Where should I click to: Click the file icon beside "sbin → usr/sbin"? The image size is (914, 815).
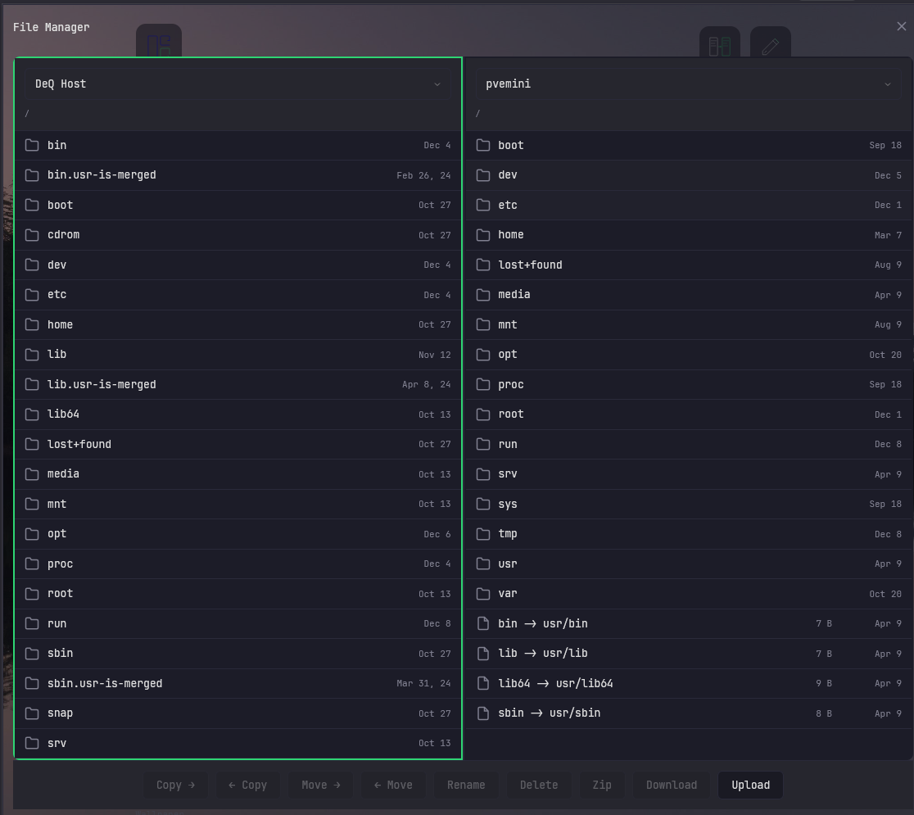pos(482,713)
